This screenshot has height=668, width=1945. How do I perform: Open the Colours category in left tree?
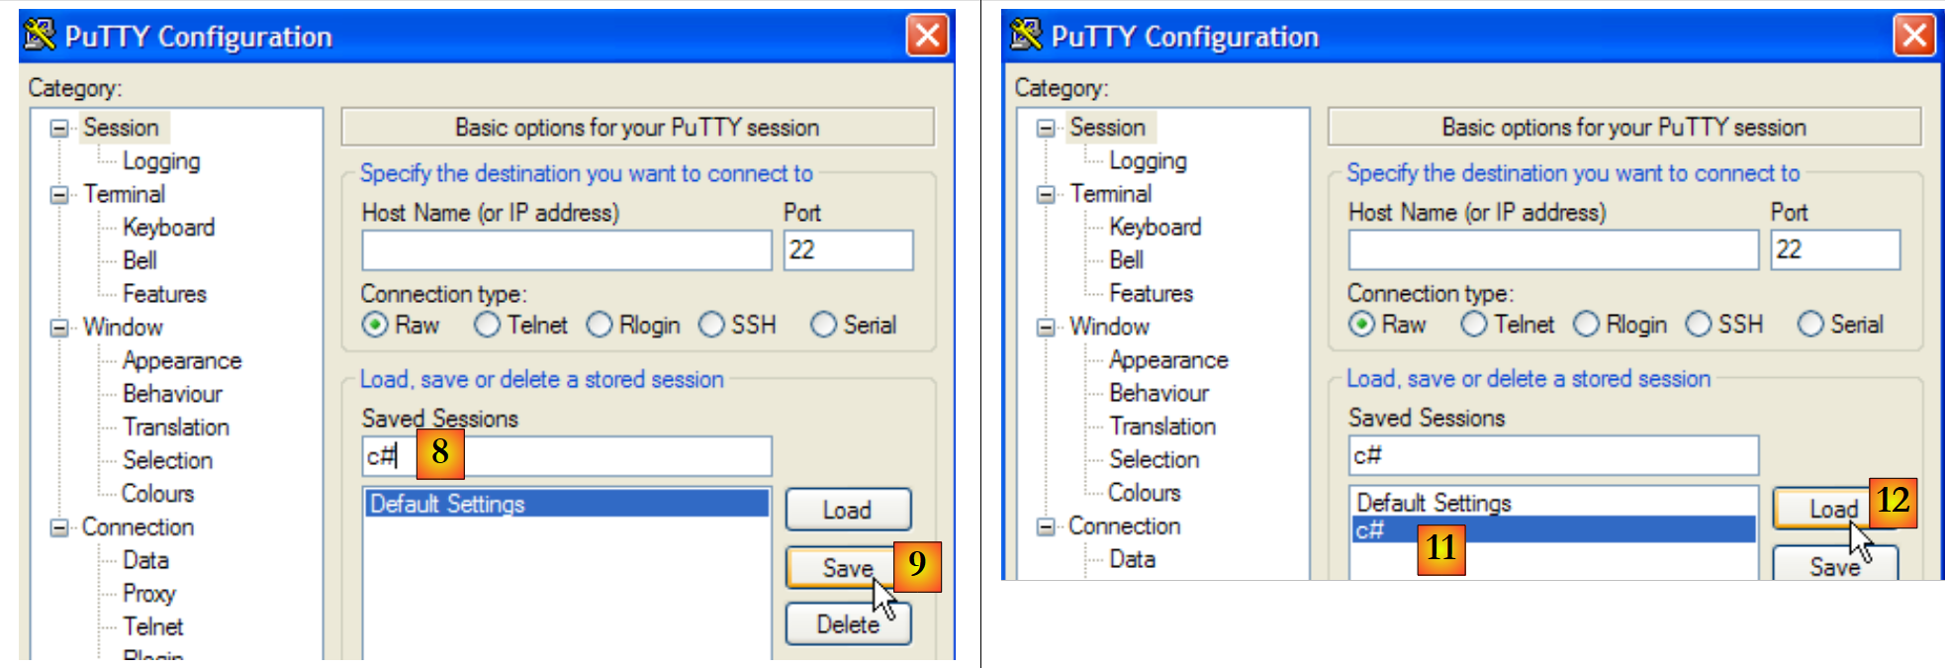pyautogui.click(x=158, y=493)
